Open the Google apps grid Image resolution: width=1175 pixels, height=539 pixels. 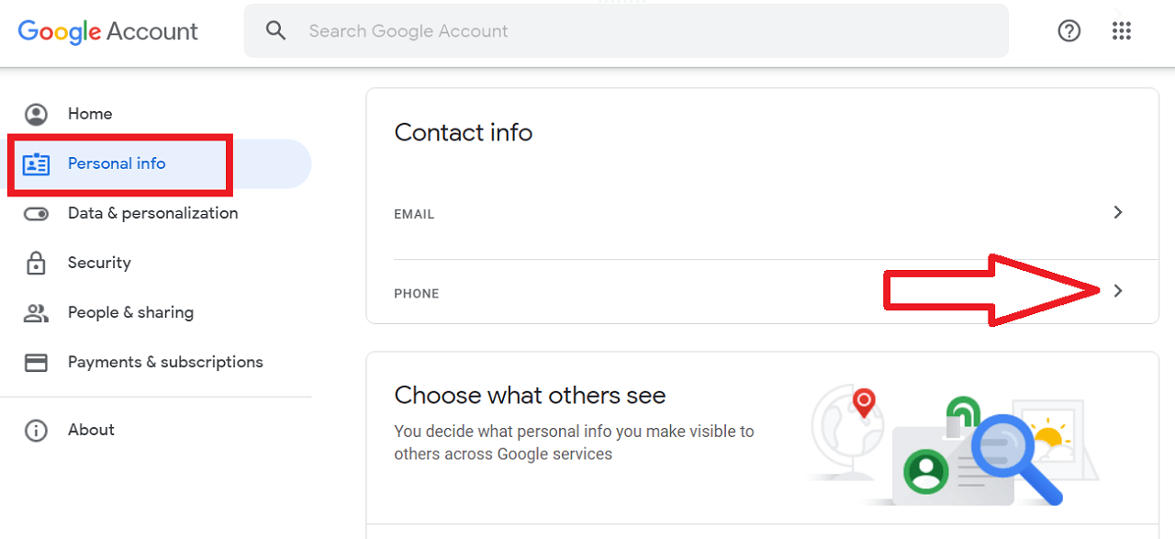tap(1121, 31)
